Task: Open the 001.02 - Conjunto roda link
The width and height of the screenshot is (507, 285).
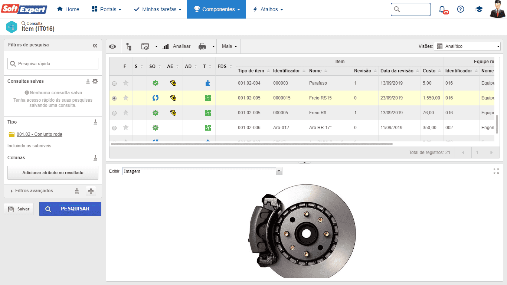Action: click(39, 134)
